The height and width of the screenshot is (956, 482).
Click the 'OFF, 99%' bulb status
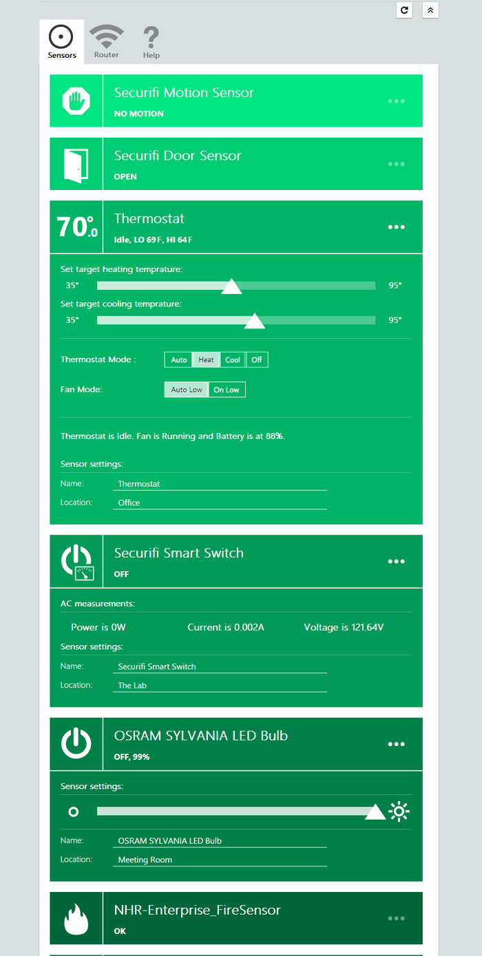[x=132, y=757]
